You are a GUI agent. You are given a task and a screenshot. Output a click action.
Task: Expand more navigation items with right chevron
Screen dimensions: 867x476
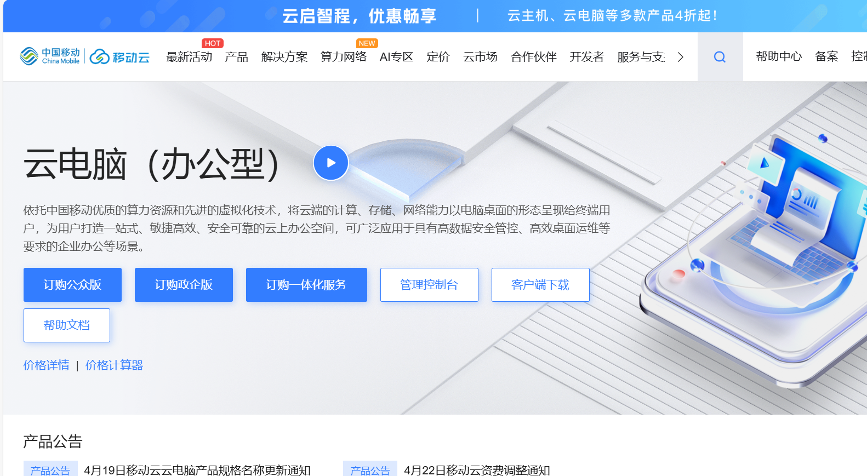tap(680, 57)
